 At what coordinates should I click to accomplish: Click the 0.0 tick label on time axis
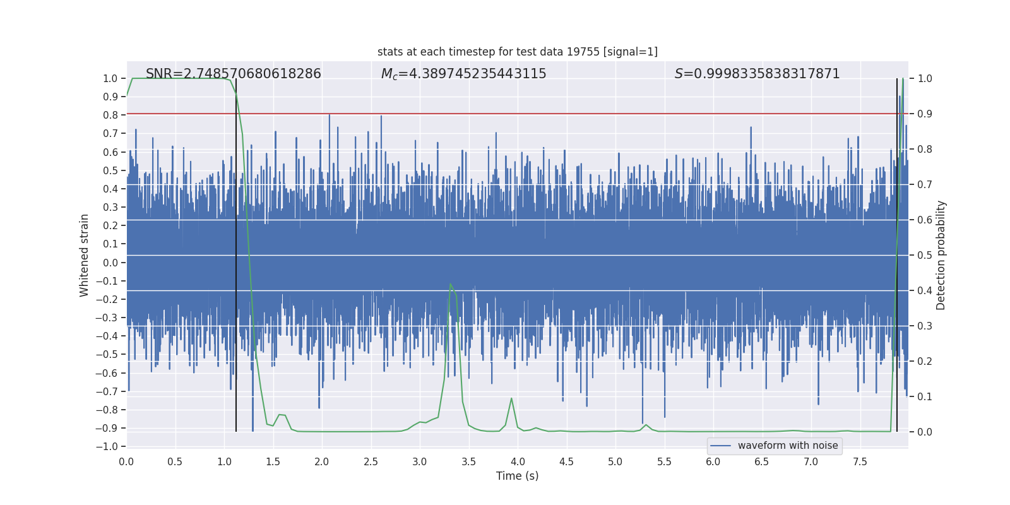click(x=126, y=462)
